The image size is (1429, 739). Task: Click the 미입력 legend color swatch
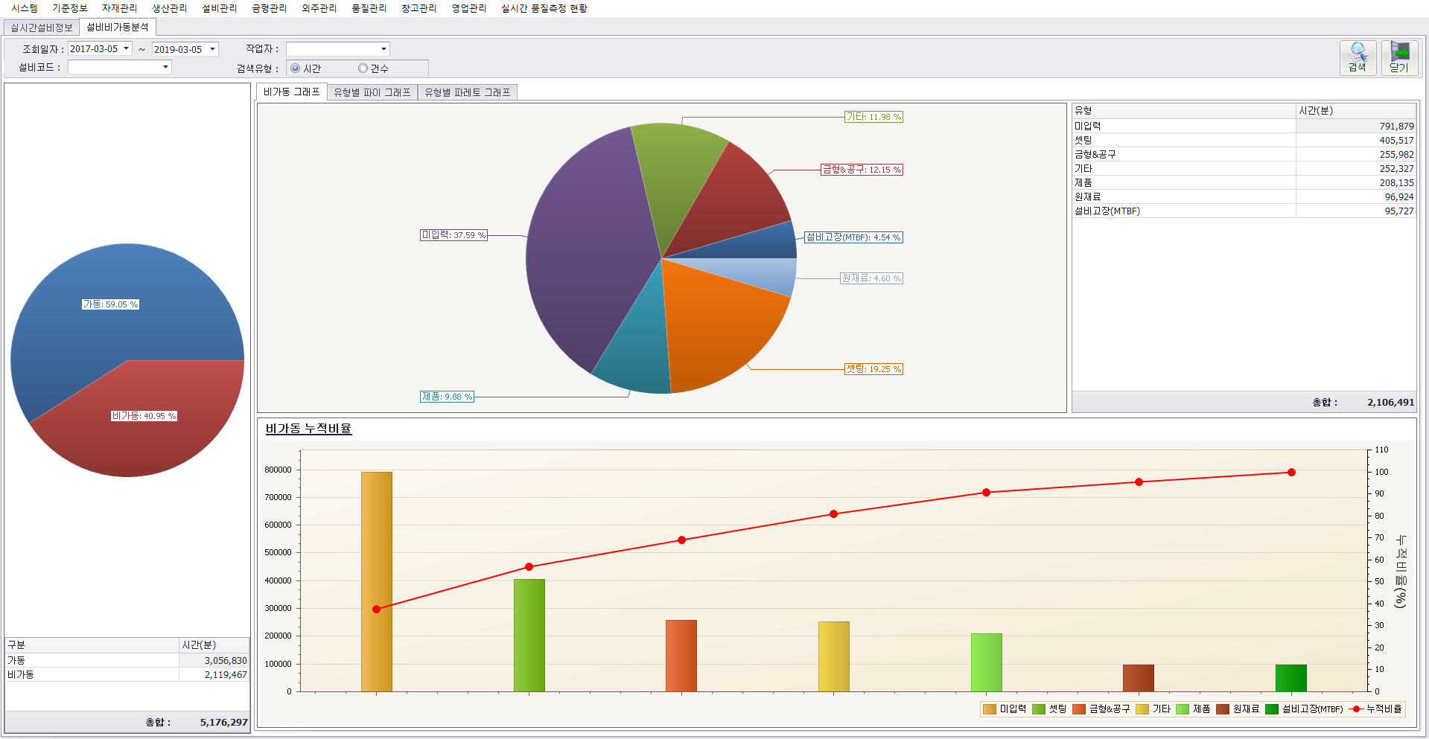pos(989,709)
